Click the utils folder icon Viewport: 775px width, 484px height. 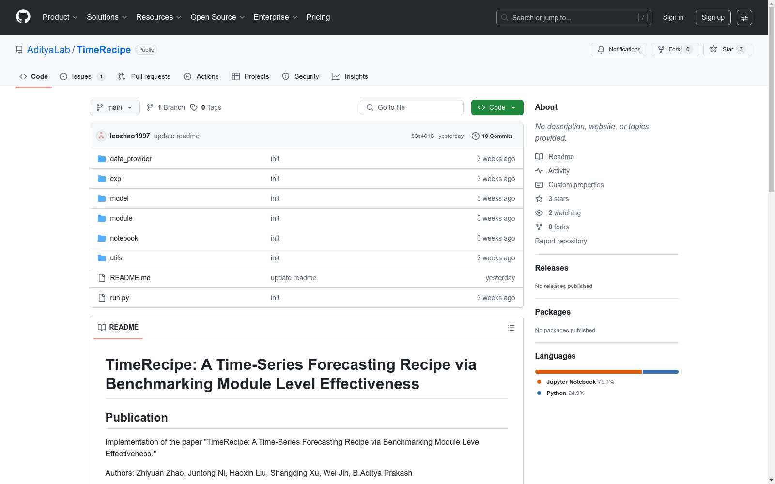click(x=102, y=258)
